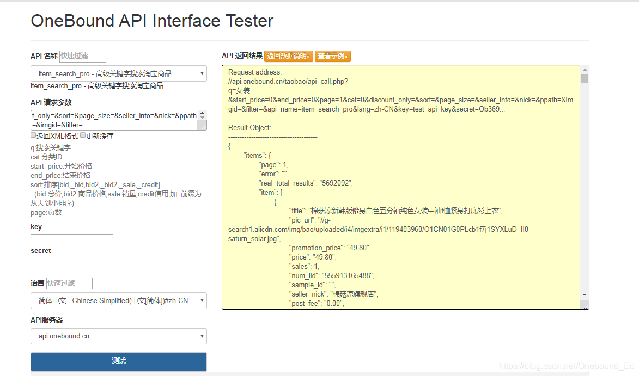The image size is (639, 376).
Task: Click the result box scrollbar up arrow
Action: pyautogui.click(x=585, y=70)
